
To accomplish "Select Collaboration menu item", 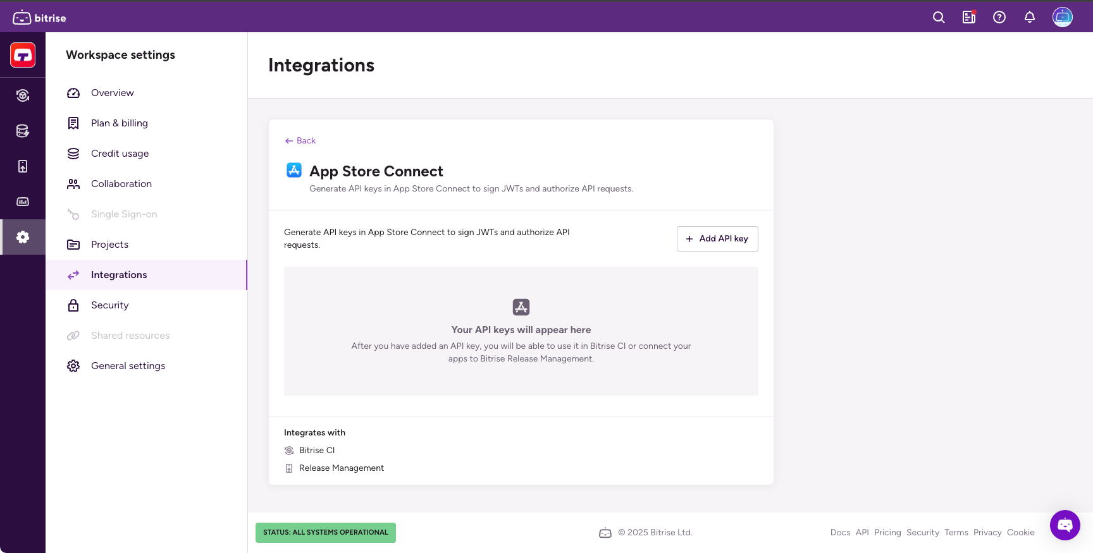I will tap(146, 184).
